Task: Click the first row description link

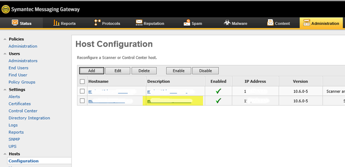Action: tap(167, 91)
